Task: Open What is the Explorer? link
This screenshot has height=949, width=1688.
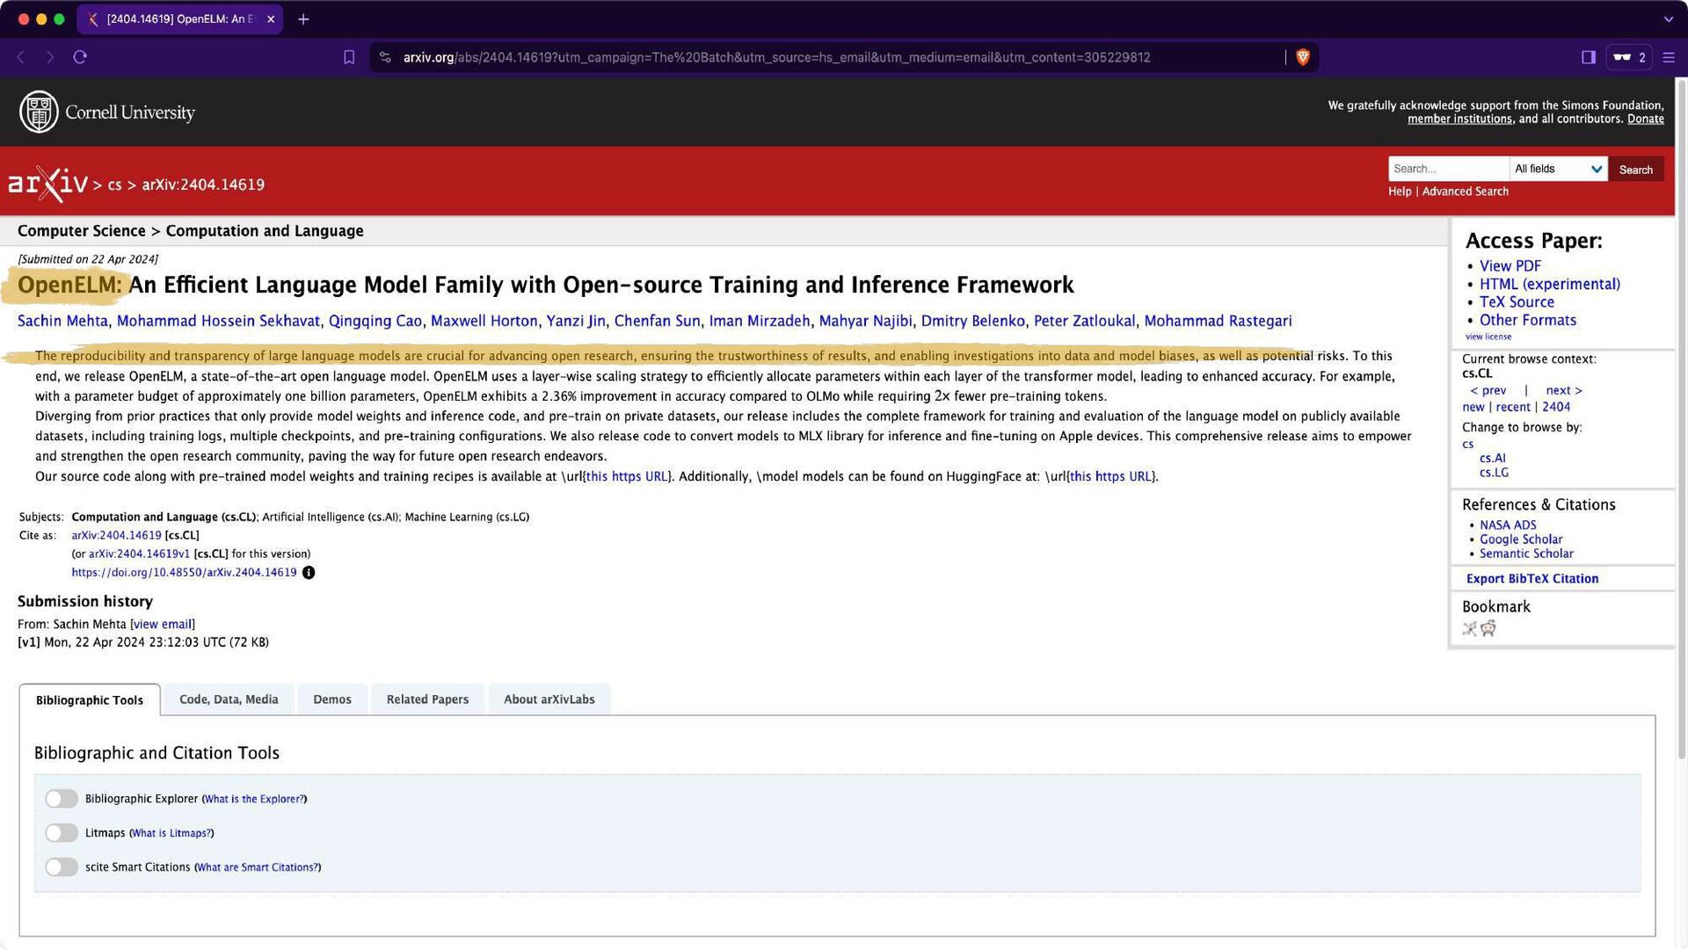Action: coord(254,800)
